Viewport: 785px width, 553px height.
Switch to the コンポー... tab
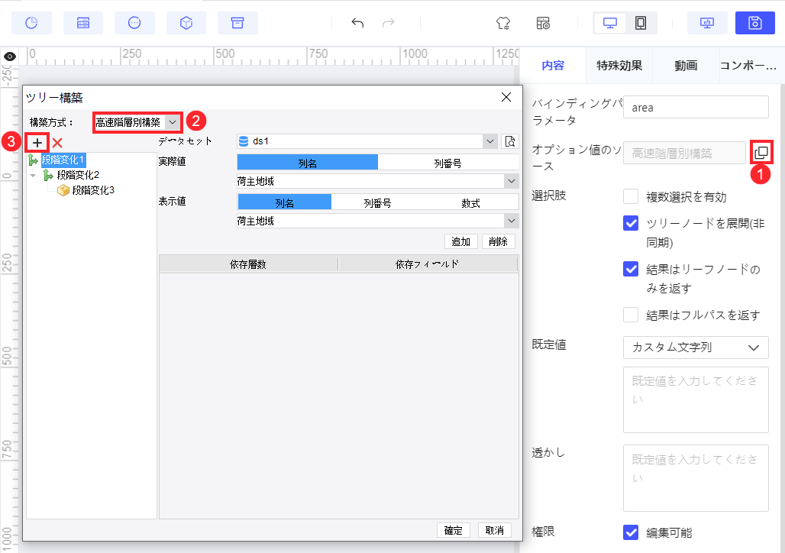point(749,66)
